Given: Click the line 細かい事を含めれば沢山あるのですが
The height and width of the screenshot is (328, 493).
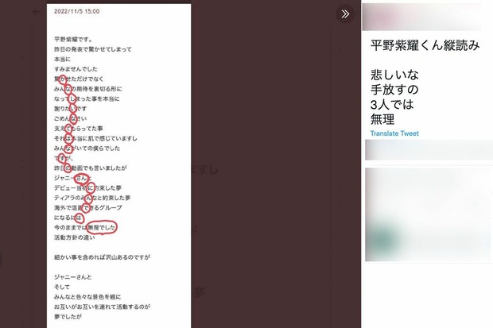Looking at the screenshot, I should click(102, 257).
